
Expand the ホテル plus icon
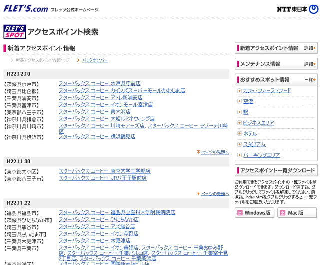point(240,133)
